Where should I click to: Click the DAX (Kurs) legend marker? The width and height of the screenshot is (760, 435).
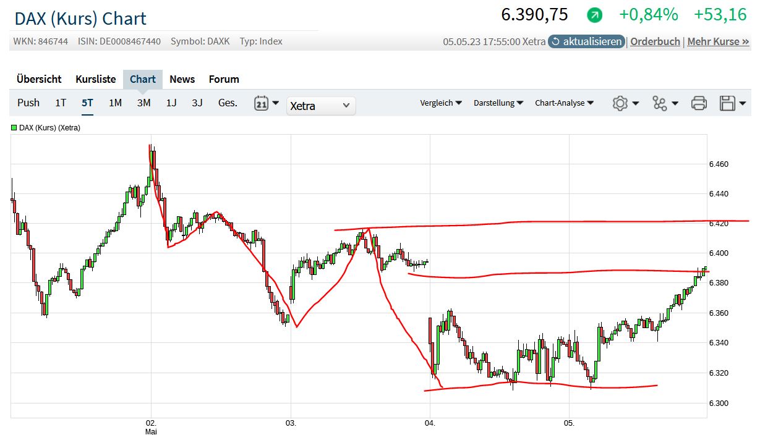click(x=14, y=126)
